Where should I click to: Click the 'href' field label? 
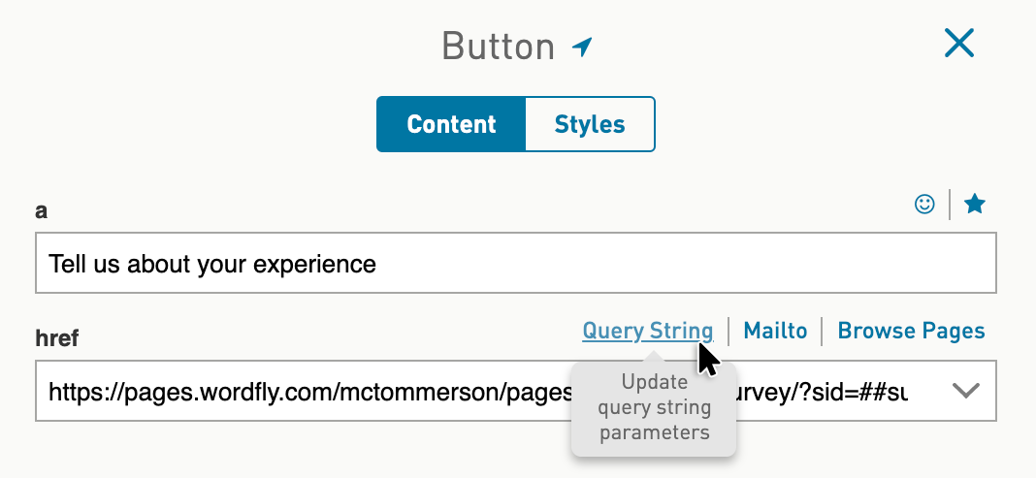57,338
